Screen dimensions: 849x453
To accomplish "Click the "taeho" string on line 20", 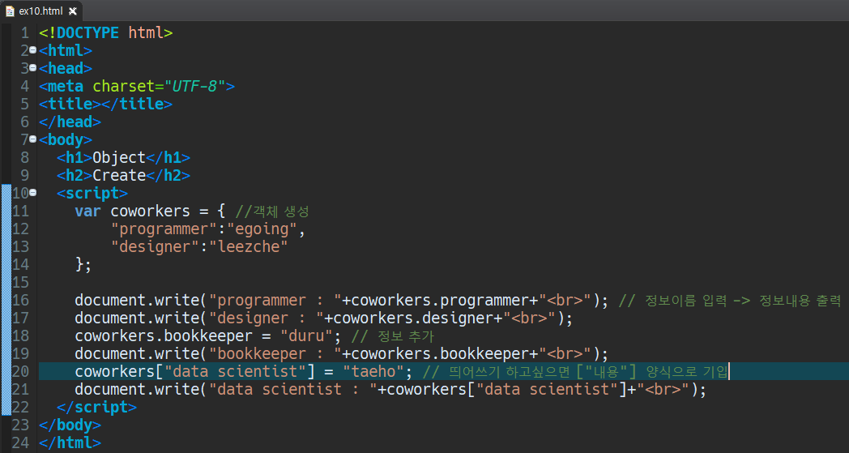I will click(x=373, y=372).
